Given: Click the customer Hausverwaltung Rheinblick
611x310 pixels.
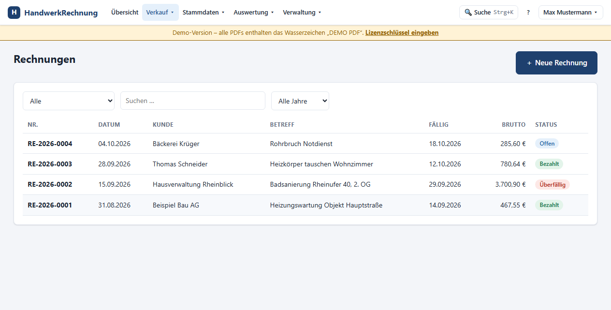Looking at the screenshot, I should pos(193,184).
